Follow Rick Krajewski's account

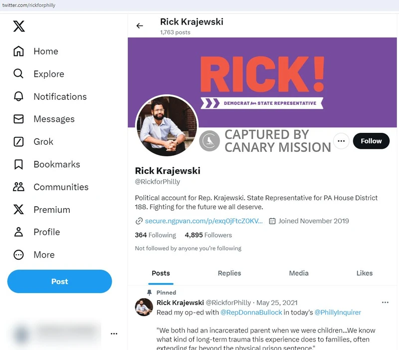tap(371, 141)
